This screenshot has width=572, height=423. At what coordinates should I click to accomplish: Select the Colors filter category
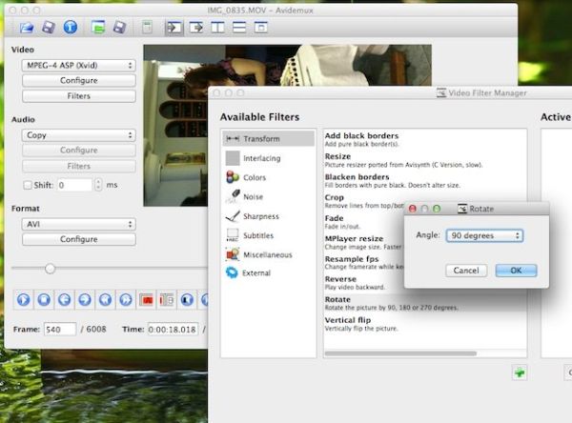click(254, 177)
